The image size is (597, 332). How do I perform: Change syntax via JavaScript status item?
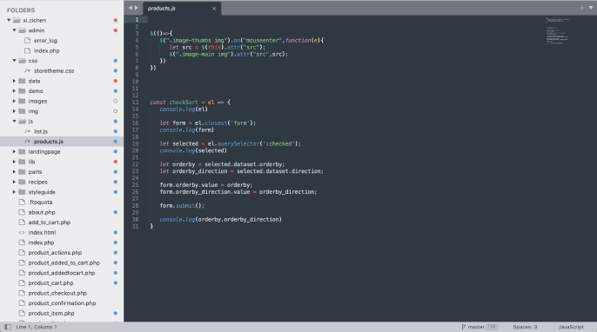pos(571,327)
